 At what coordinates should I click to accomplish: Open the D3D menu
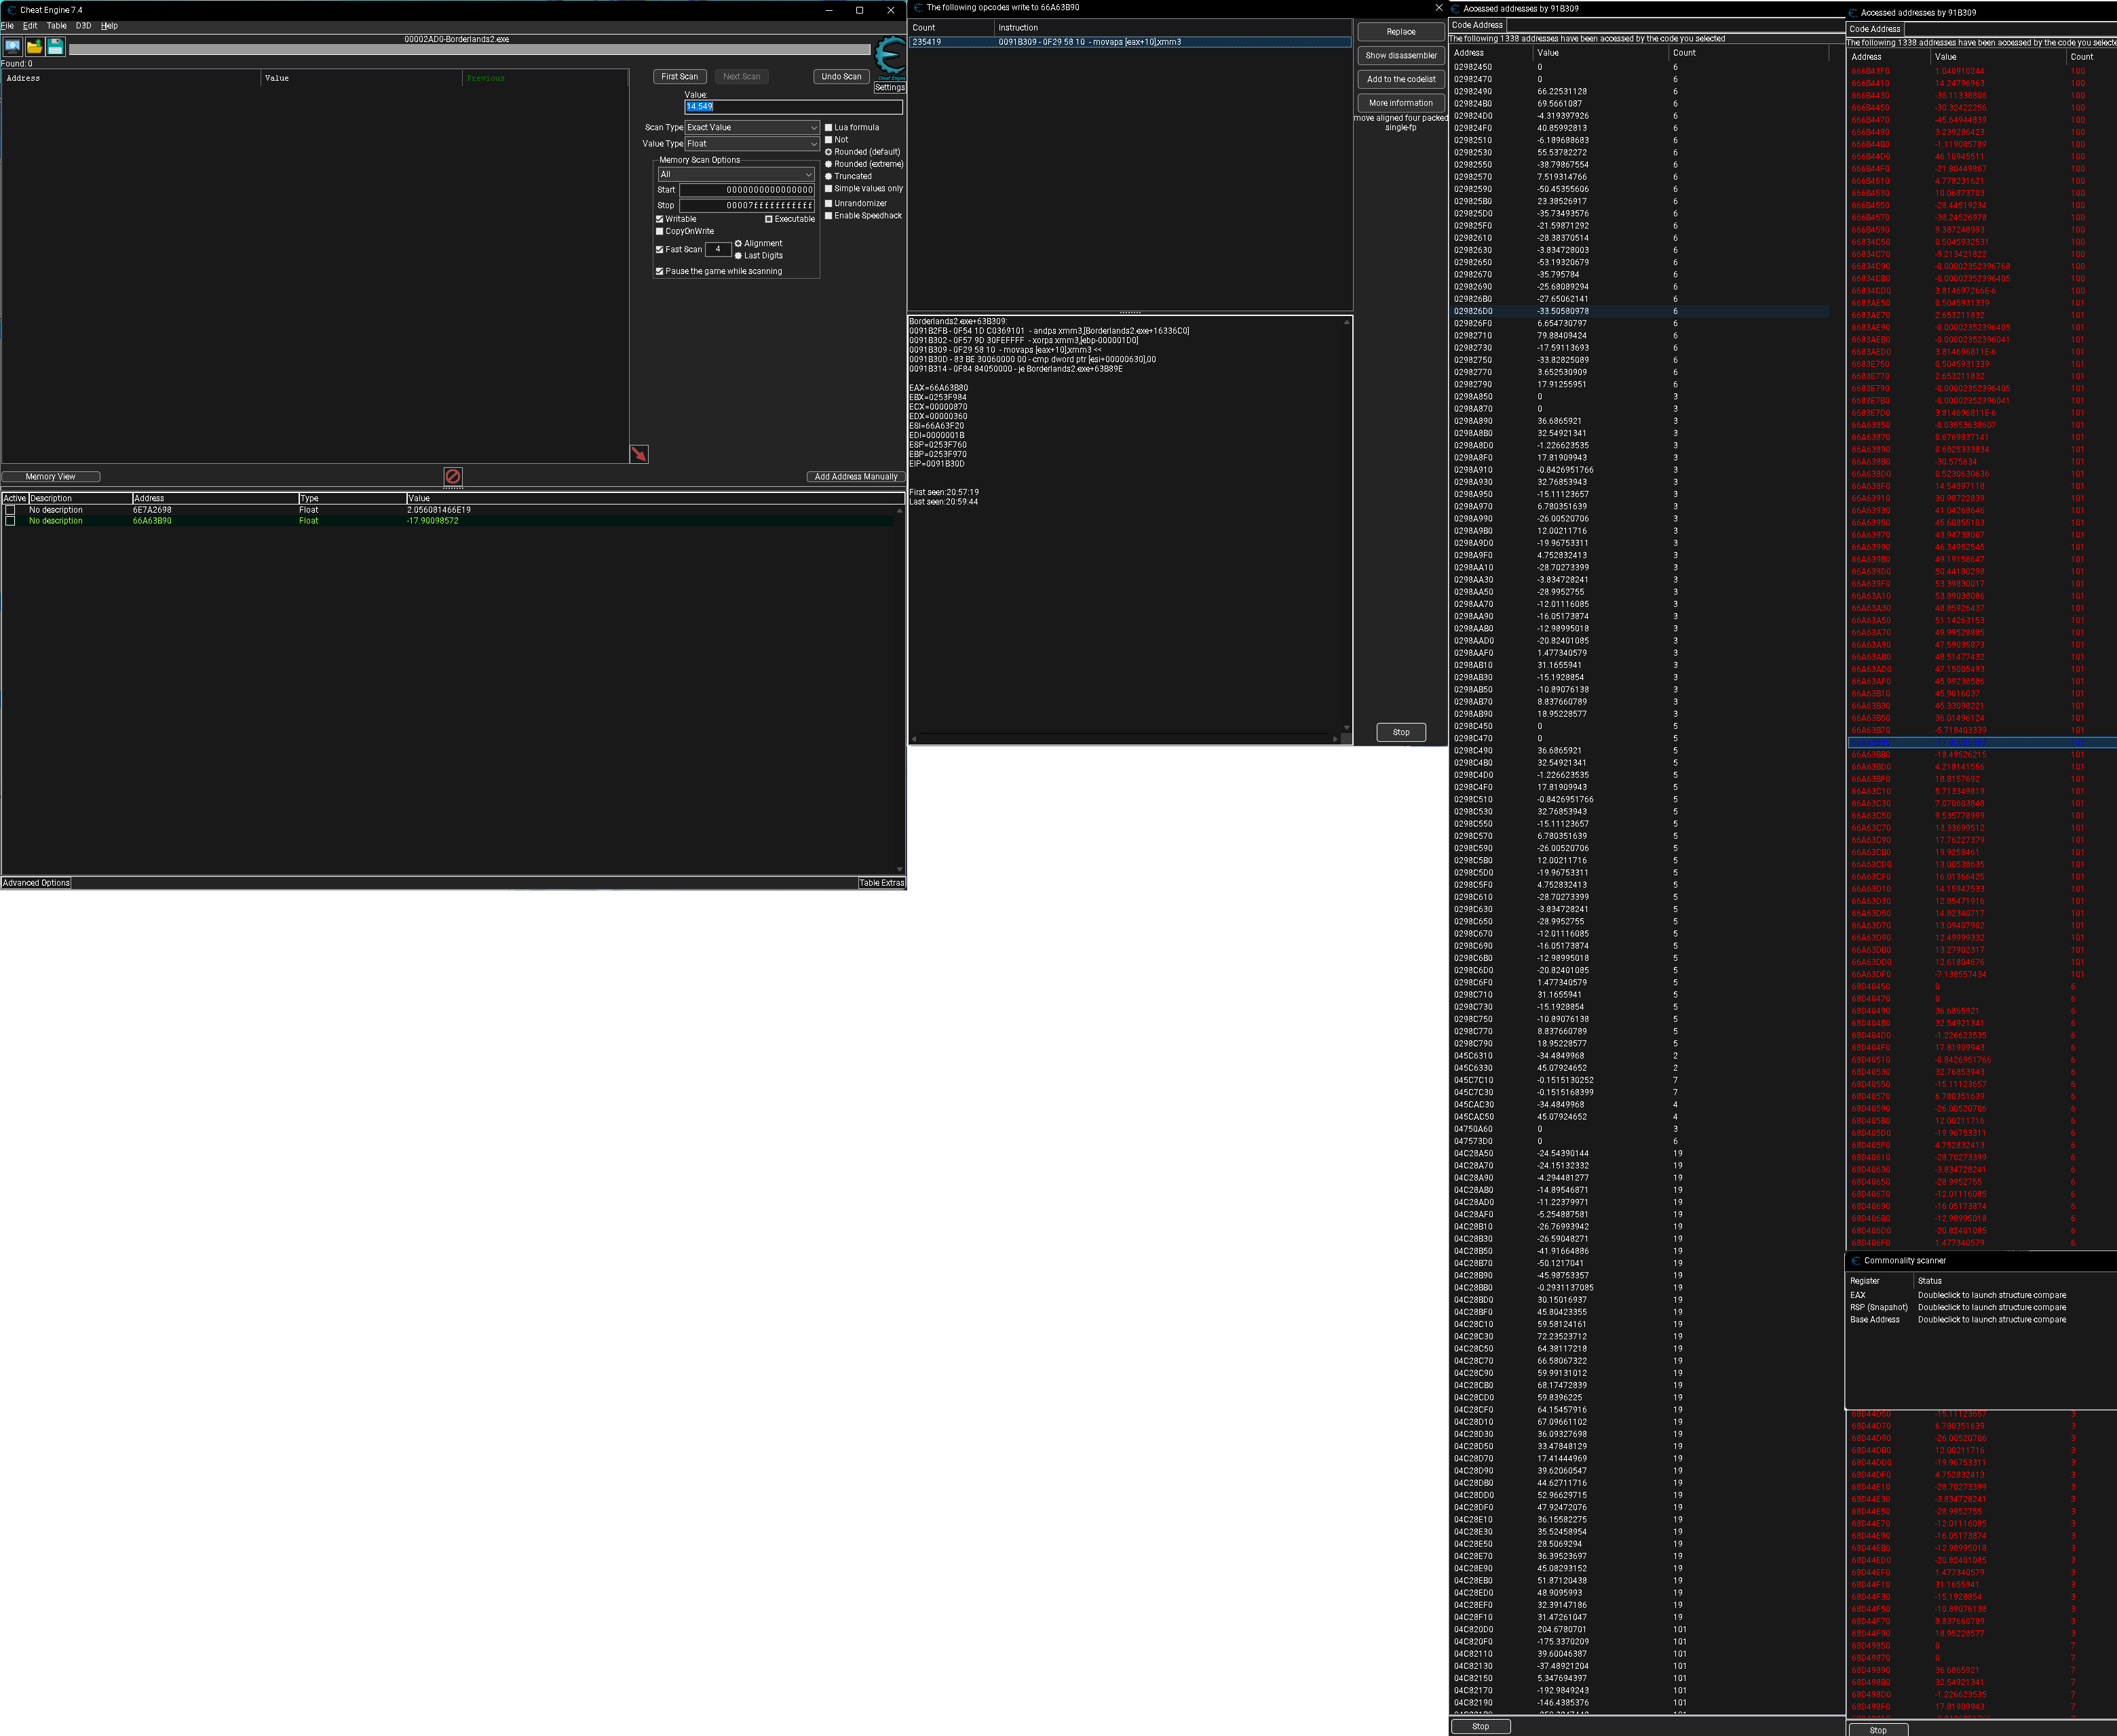(83, 26)
